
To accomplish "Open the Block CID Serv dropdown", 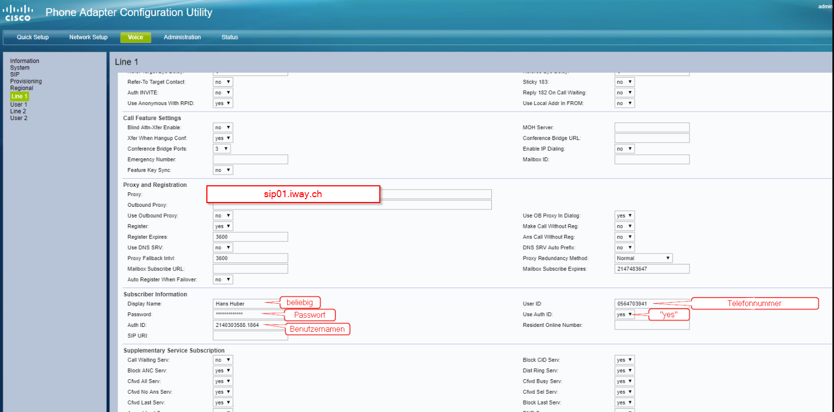I will pos(624,360).
